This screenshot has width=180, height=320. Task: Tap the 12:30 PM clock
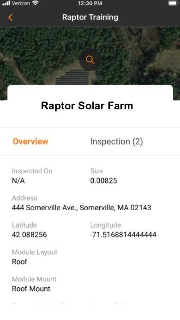click(90, 3)
